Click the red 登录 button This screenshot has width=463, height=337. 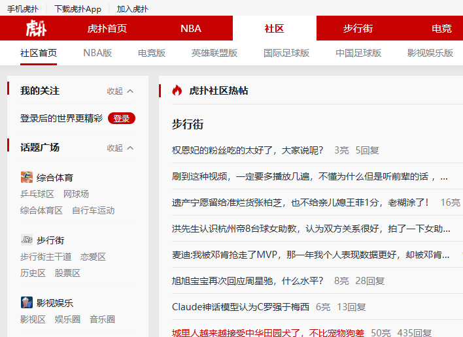pos(122,118)
